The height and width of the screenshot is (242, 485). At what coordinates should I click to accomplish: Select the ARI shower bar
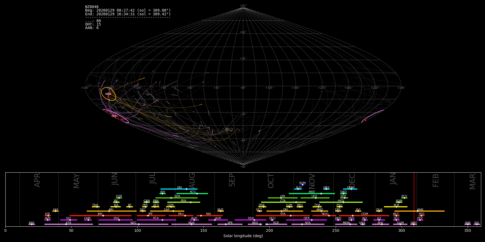[112, 211]
